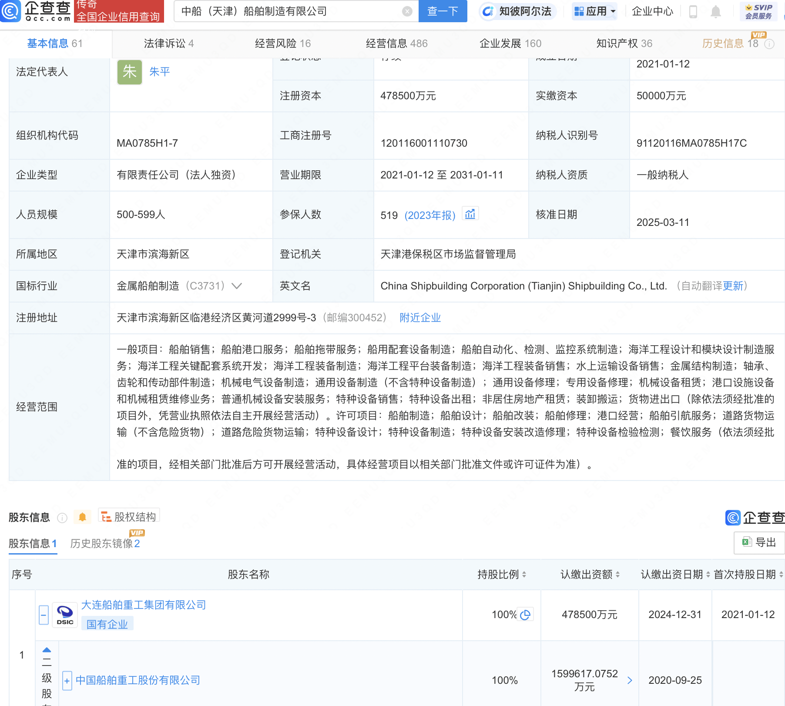The width and height of the screenshot is (785, 706).
Task: Switch to the 法律诉讼 tab
Action: coord(169,44)
